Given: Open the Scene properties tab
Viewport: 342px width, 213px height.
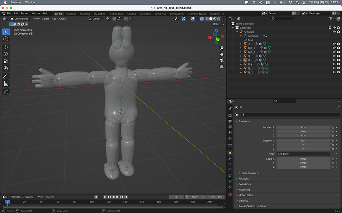Looking at the screenshot, I should pos(230,132).
